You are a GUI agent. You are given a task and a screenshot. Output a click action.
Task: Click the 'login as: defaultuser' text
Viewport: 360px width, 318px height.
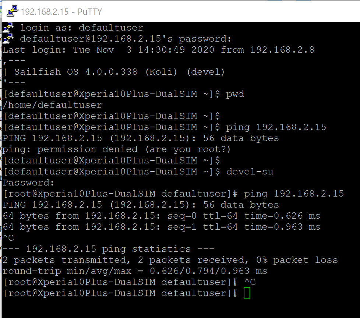[x=82, y=28]
